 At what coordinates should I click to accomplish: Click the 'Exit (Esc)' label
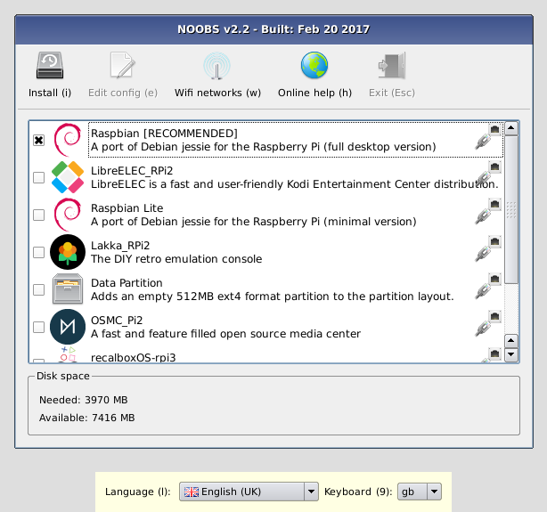pos(392,93)
